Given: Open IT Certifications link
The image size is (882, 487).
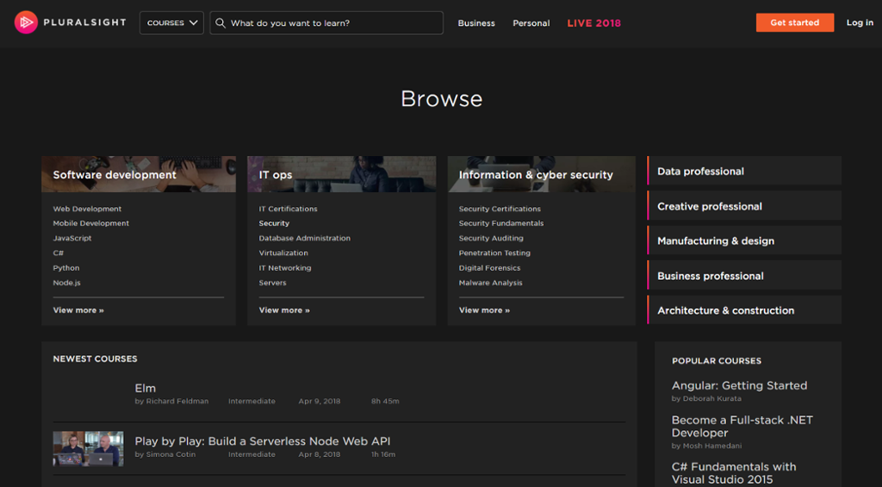Looking at the screenshot, I should 288,209.
